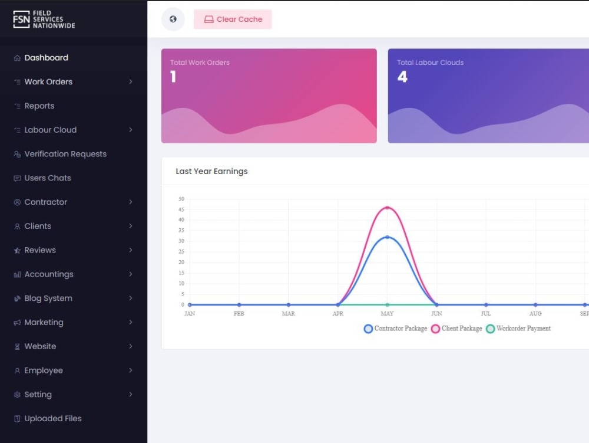This screenshot has height=443, width=589.
Task: Expand the Work Orders chevron
Action: (130, 81)
